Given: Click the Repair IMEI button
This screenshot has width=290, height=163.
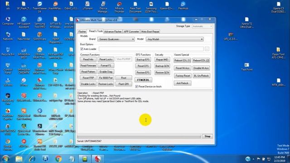Looking at the screenshot, I should coord(162,59).
